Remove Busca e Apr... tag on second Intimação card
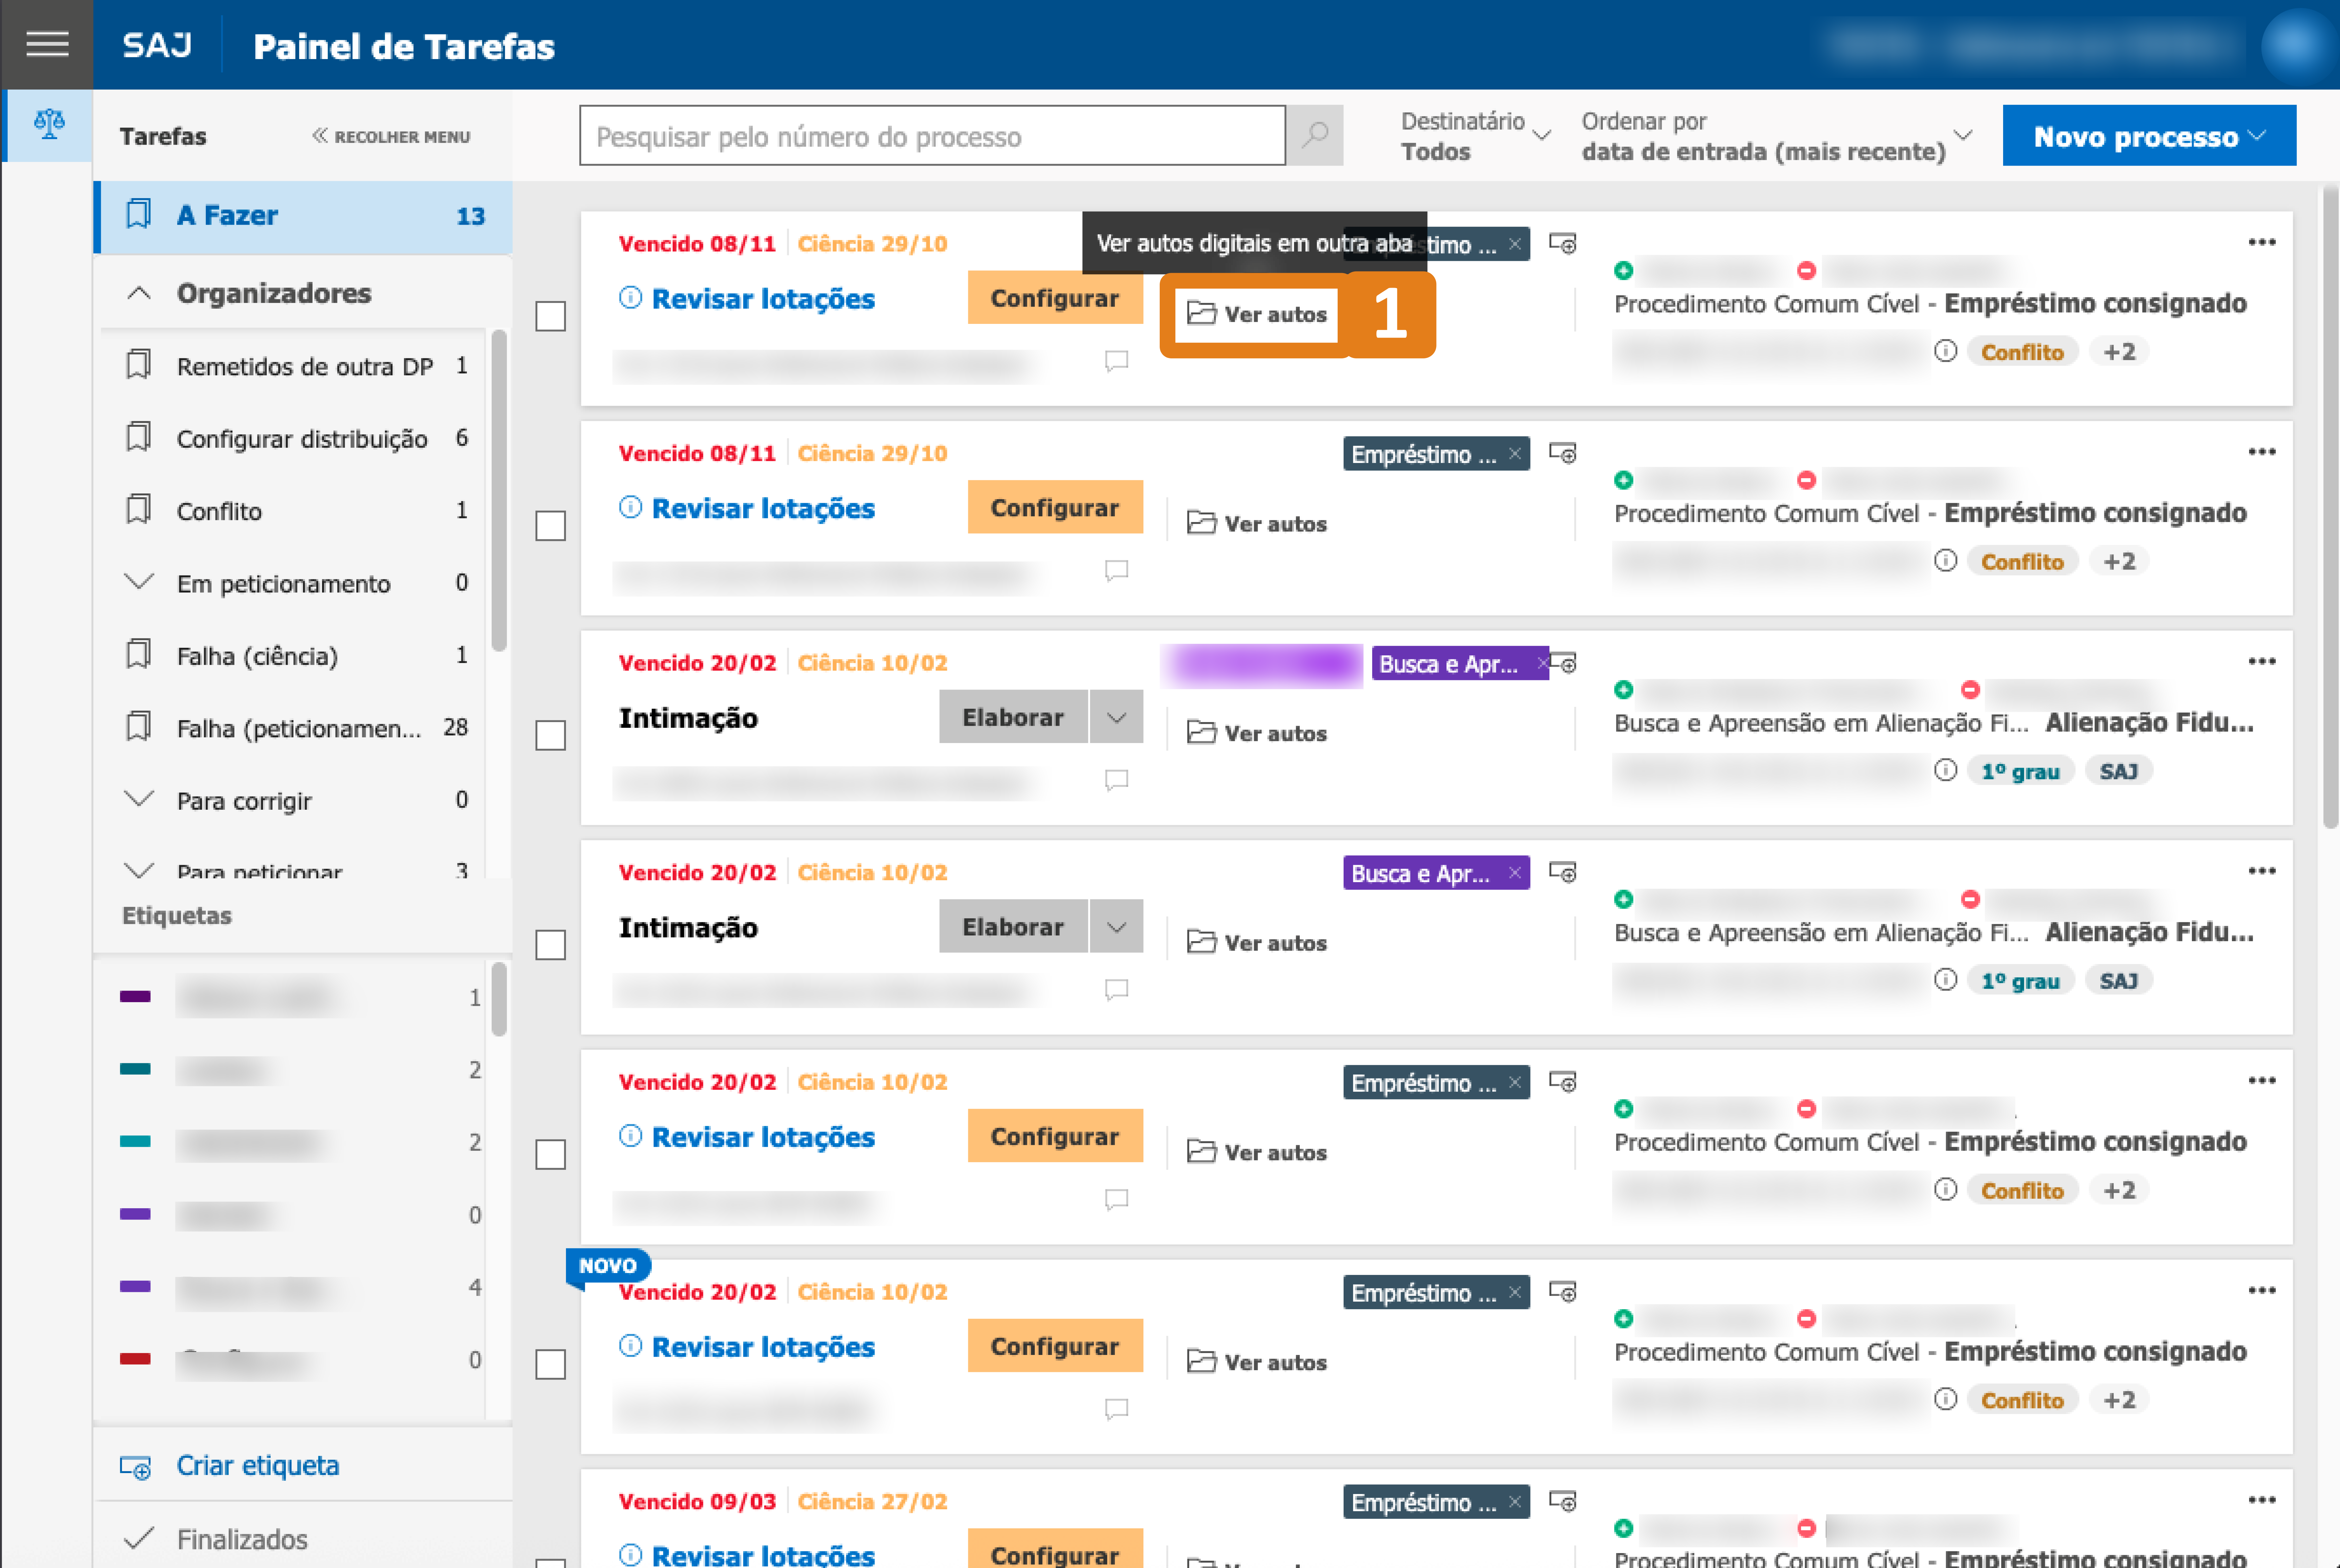Viewport: 2340px width, 1568px height. [x=1515, y=873]
